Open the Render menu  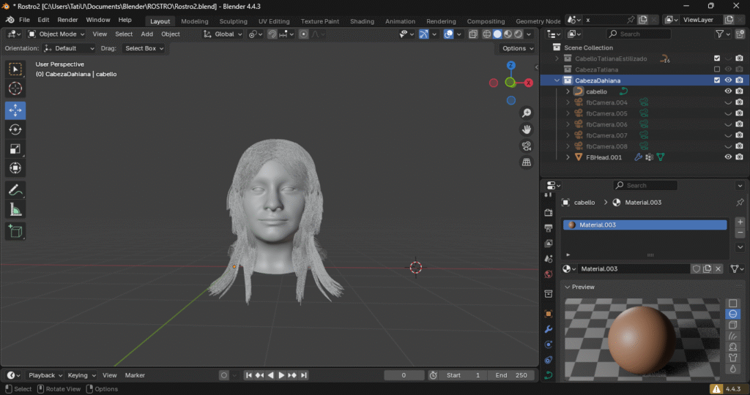pos(67,20)
